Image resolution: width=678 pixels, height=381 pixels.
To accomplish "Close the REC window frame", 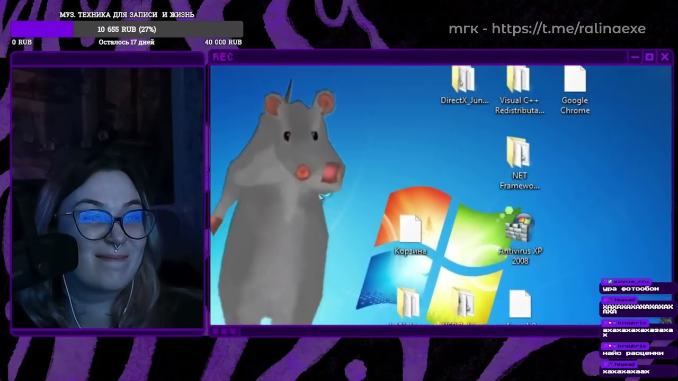I will [665, 57].
